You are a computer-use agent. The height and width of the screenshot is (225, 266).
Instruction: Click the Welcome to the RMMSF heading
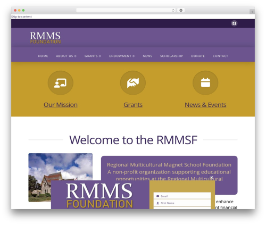[x=133, y=140]
